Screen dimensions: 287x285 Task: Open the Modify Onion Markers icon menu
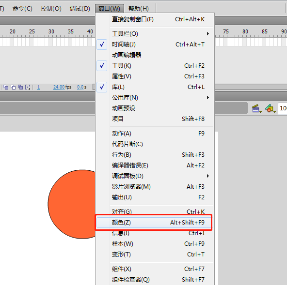28,87
